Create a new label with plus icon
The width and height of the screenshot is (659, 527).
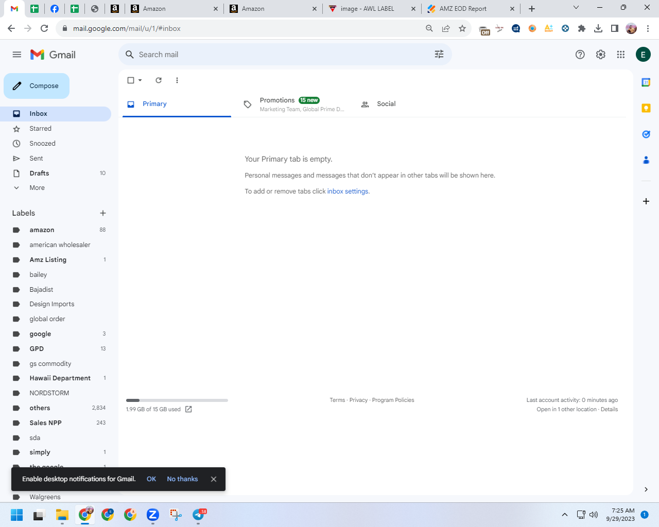pos(103,213)
